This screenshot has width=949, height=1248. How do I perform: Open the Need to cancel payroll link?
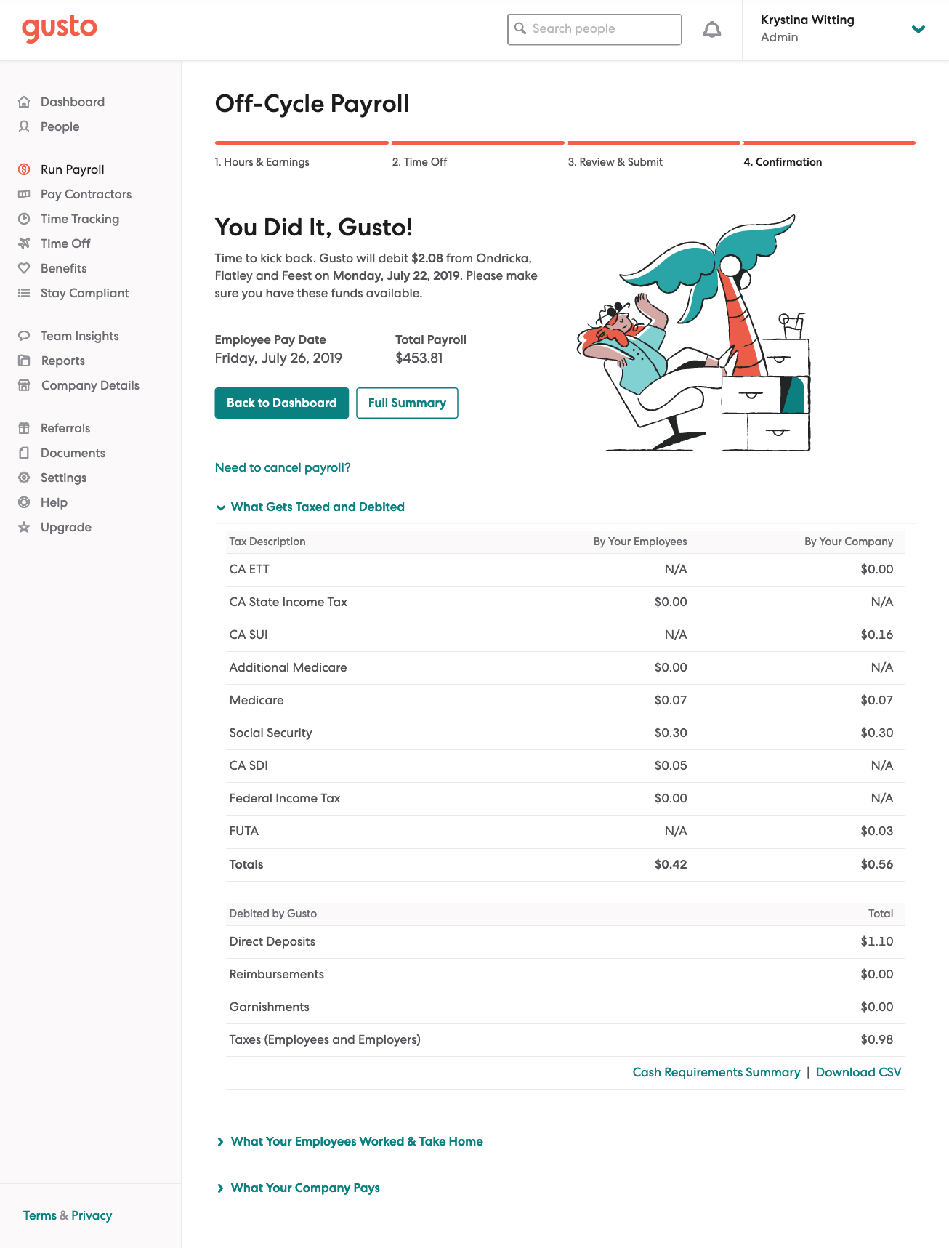point(282,467)
